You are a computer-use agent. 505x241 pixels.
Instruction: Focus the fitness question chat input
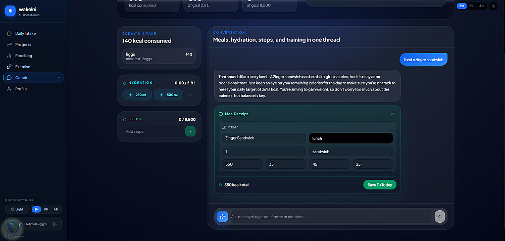331,217
